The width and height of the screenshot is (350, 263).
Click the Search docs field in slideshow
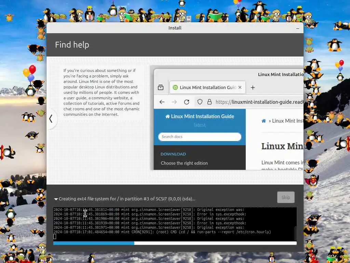point(200,137)
